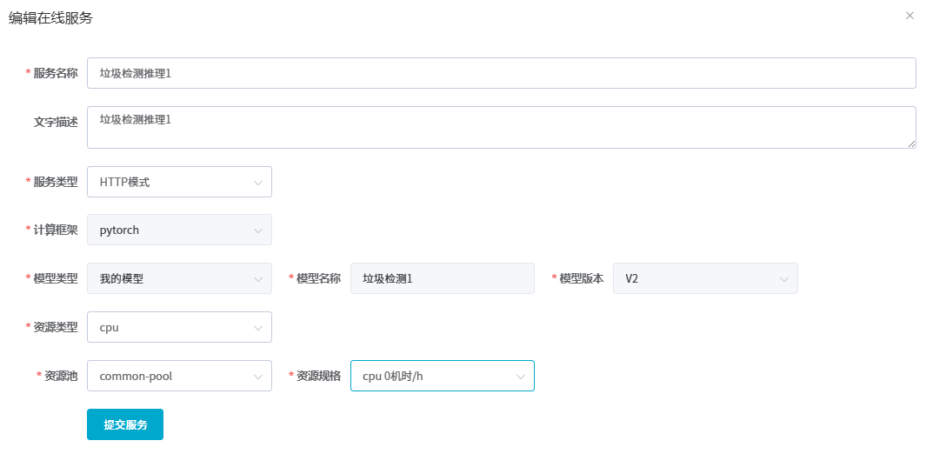Image resolution: width=926 pixels, height=474 pixels.
Task: Open the 资源池 common-pool selector
Action: click(x=179, y=377)
